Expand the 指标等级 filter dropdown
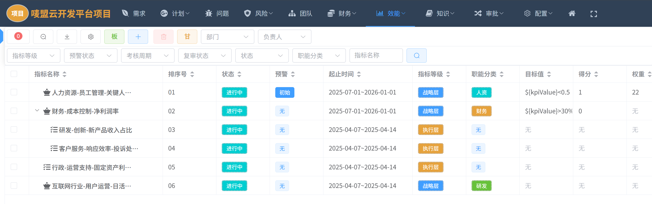The image size is (652, 204). [33, 56]
